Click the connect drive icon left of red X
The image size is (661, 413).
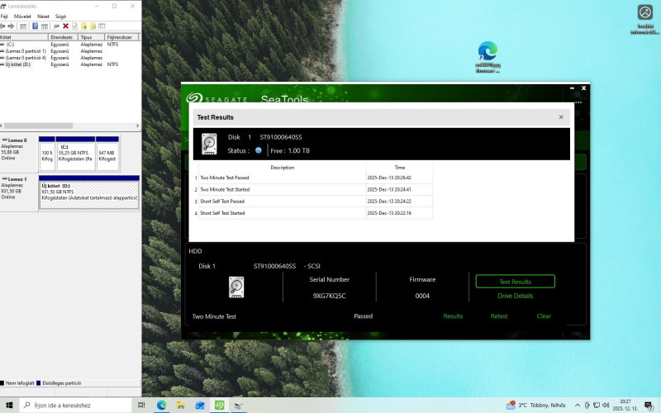click(56, 26)
